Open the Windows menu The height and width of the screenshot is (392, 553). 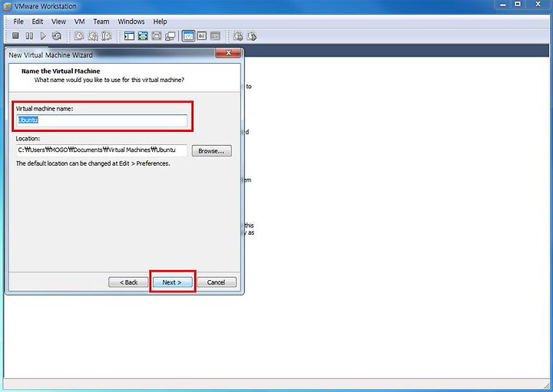131,21
